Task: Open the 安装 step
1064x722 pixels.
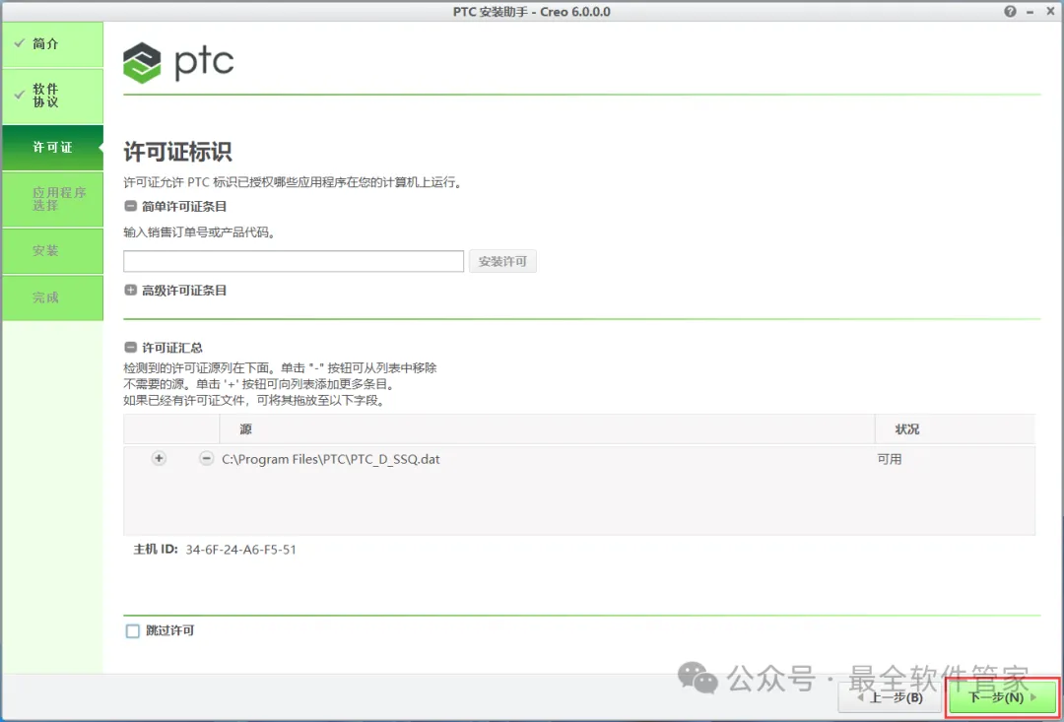Action: (53, 251)
